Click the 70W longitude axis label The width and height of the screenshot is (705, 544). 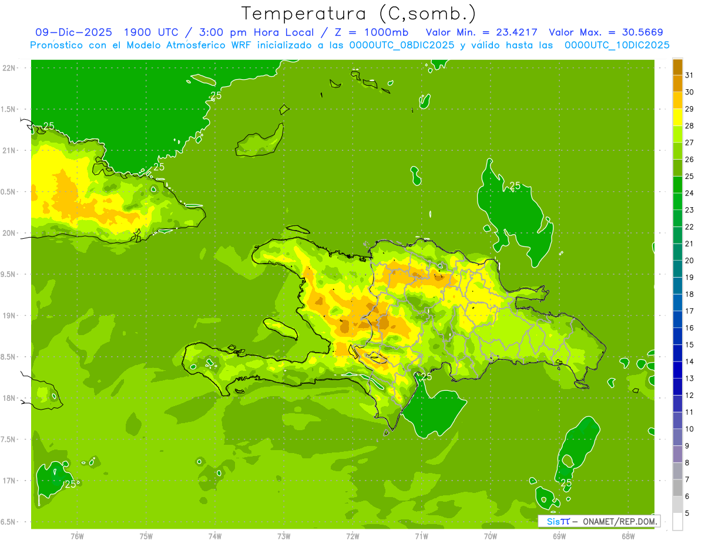click(x=491, y=536)
